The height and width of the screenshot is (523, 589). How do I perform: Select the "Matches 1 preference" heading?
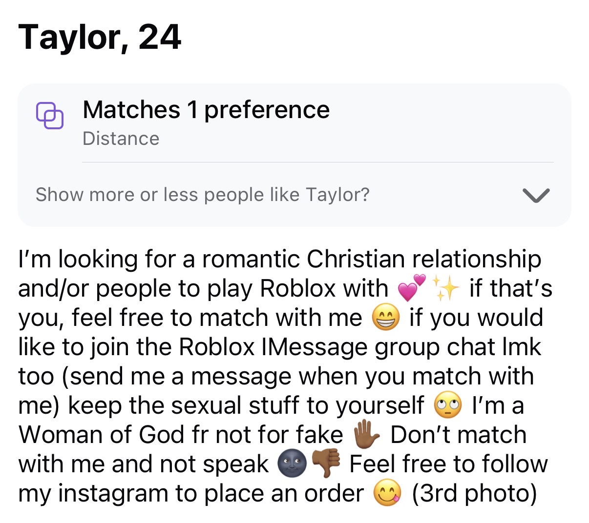click(x=206, y=110)
